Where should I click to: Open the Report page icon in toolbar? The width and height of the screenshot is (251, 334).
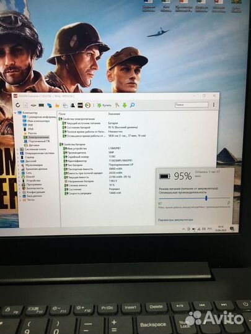pyautogui.click(x=25, y=105)
